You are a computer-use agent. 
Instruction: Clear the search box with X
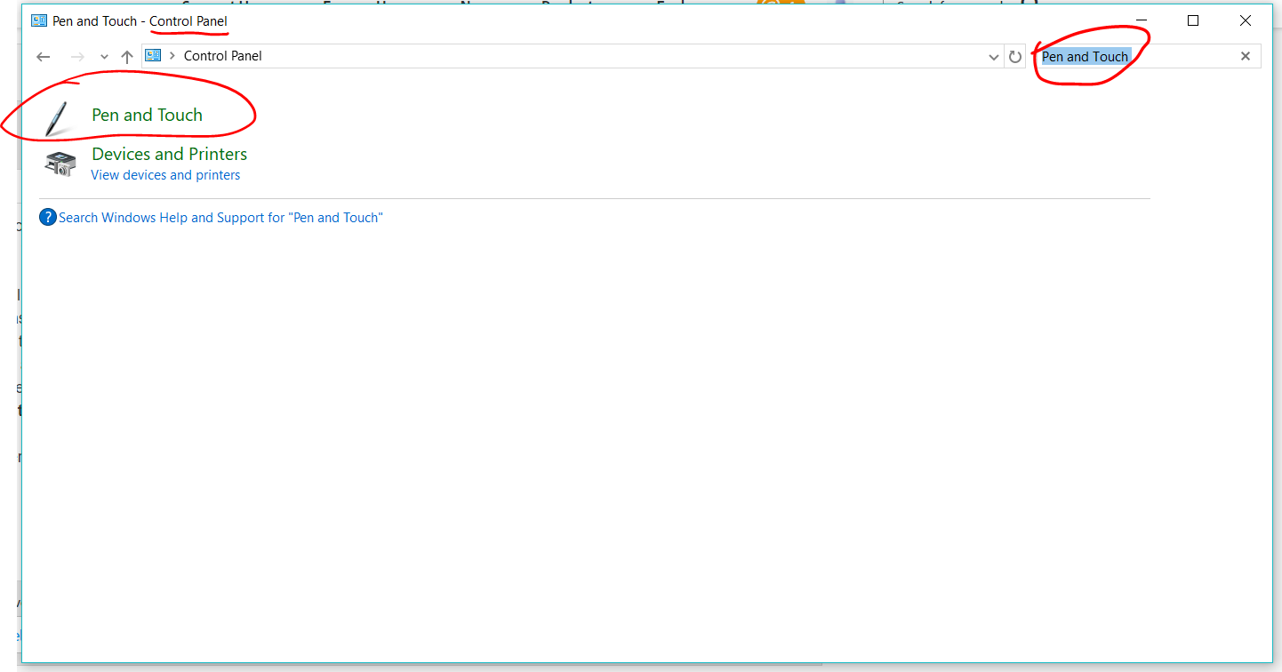(1246, 56)
